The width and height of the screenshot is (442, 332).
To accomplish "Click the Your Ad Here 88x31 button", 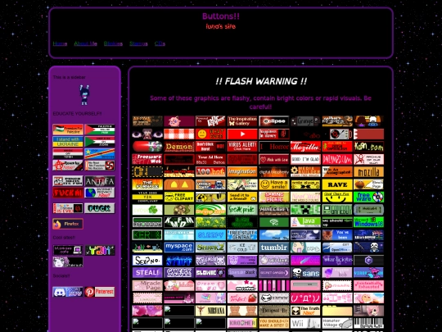I will 210,159.
